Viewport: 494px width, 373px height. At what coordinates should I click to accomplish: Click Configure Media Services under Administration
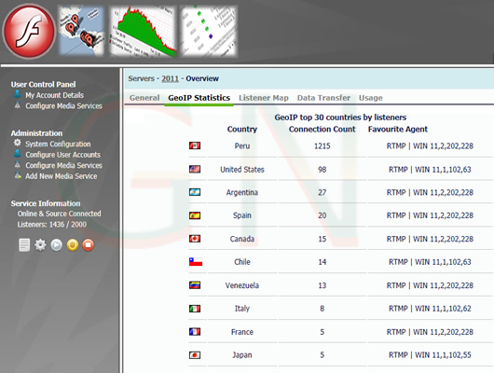pos(63,165)
